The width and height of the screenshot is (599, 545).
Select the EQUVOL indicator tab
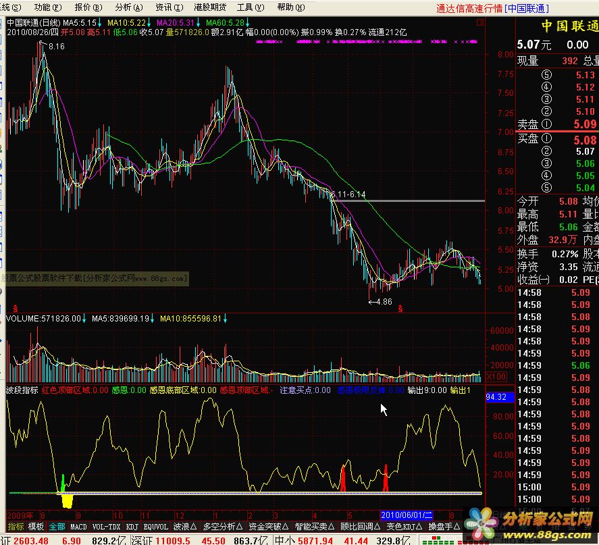[x=156, y=527]
